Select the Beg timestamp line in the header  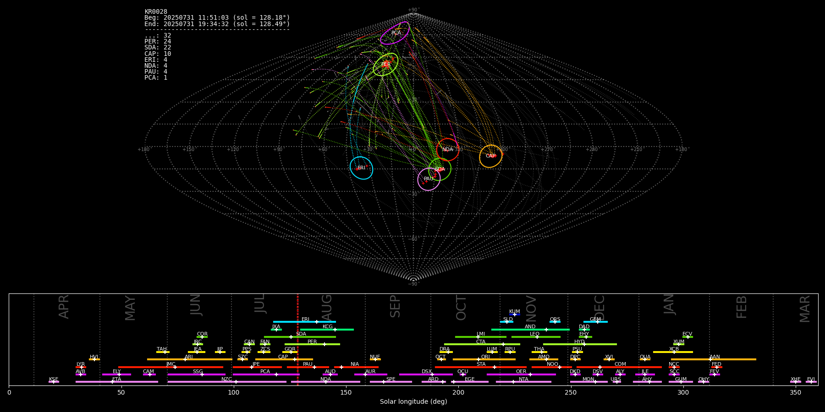[x=217, y=17]
